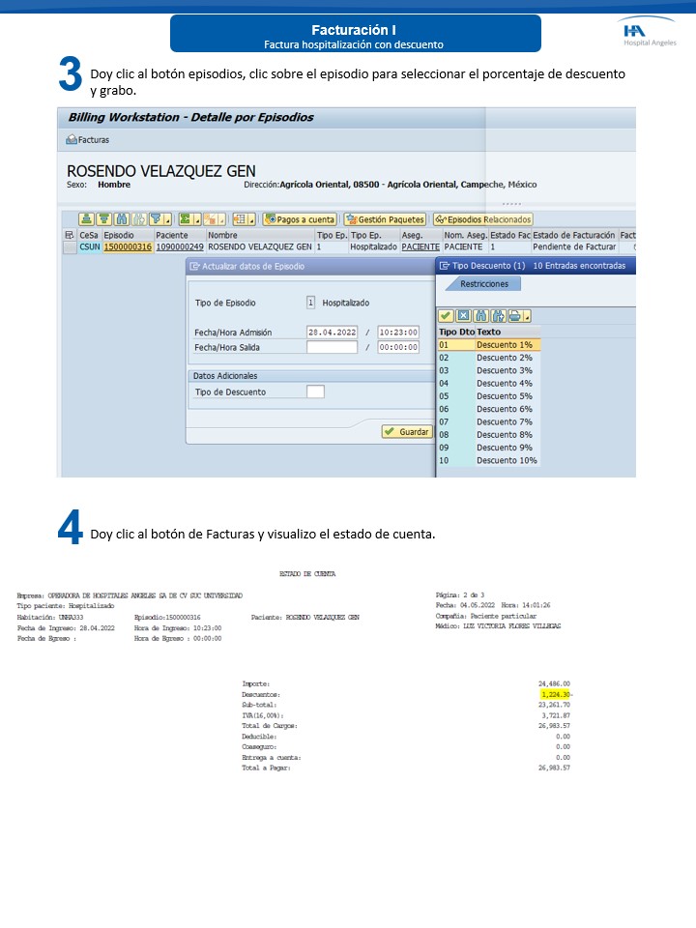Viewport: 696px width, 928px height.
Task: Click the print icon in Tipo Descuento toolbar
Action: click(x=516, y=315)
